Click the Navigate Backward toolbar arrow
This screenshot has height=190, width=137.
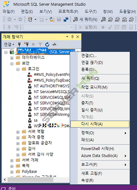pyautogui.click(x=9, y=19)
